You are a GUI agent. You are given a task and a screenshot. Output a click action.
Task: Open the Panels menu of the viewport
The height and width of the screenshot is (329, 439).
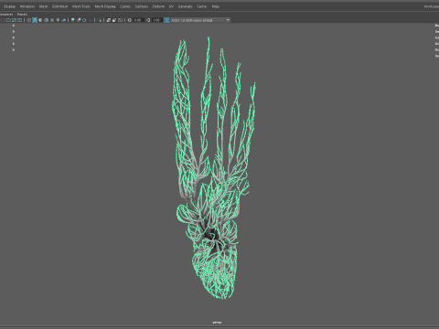[22, 15]
